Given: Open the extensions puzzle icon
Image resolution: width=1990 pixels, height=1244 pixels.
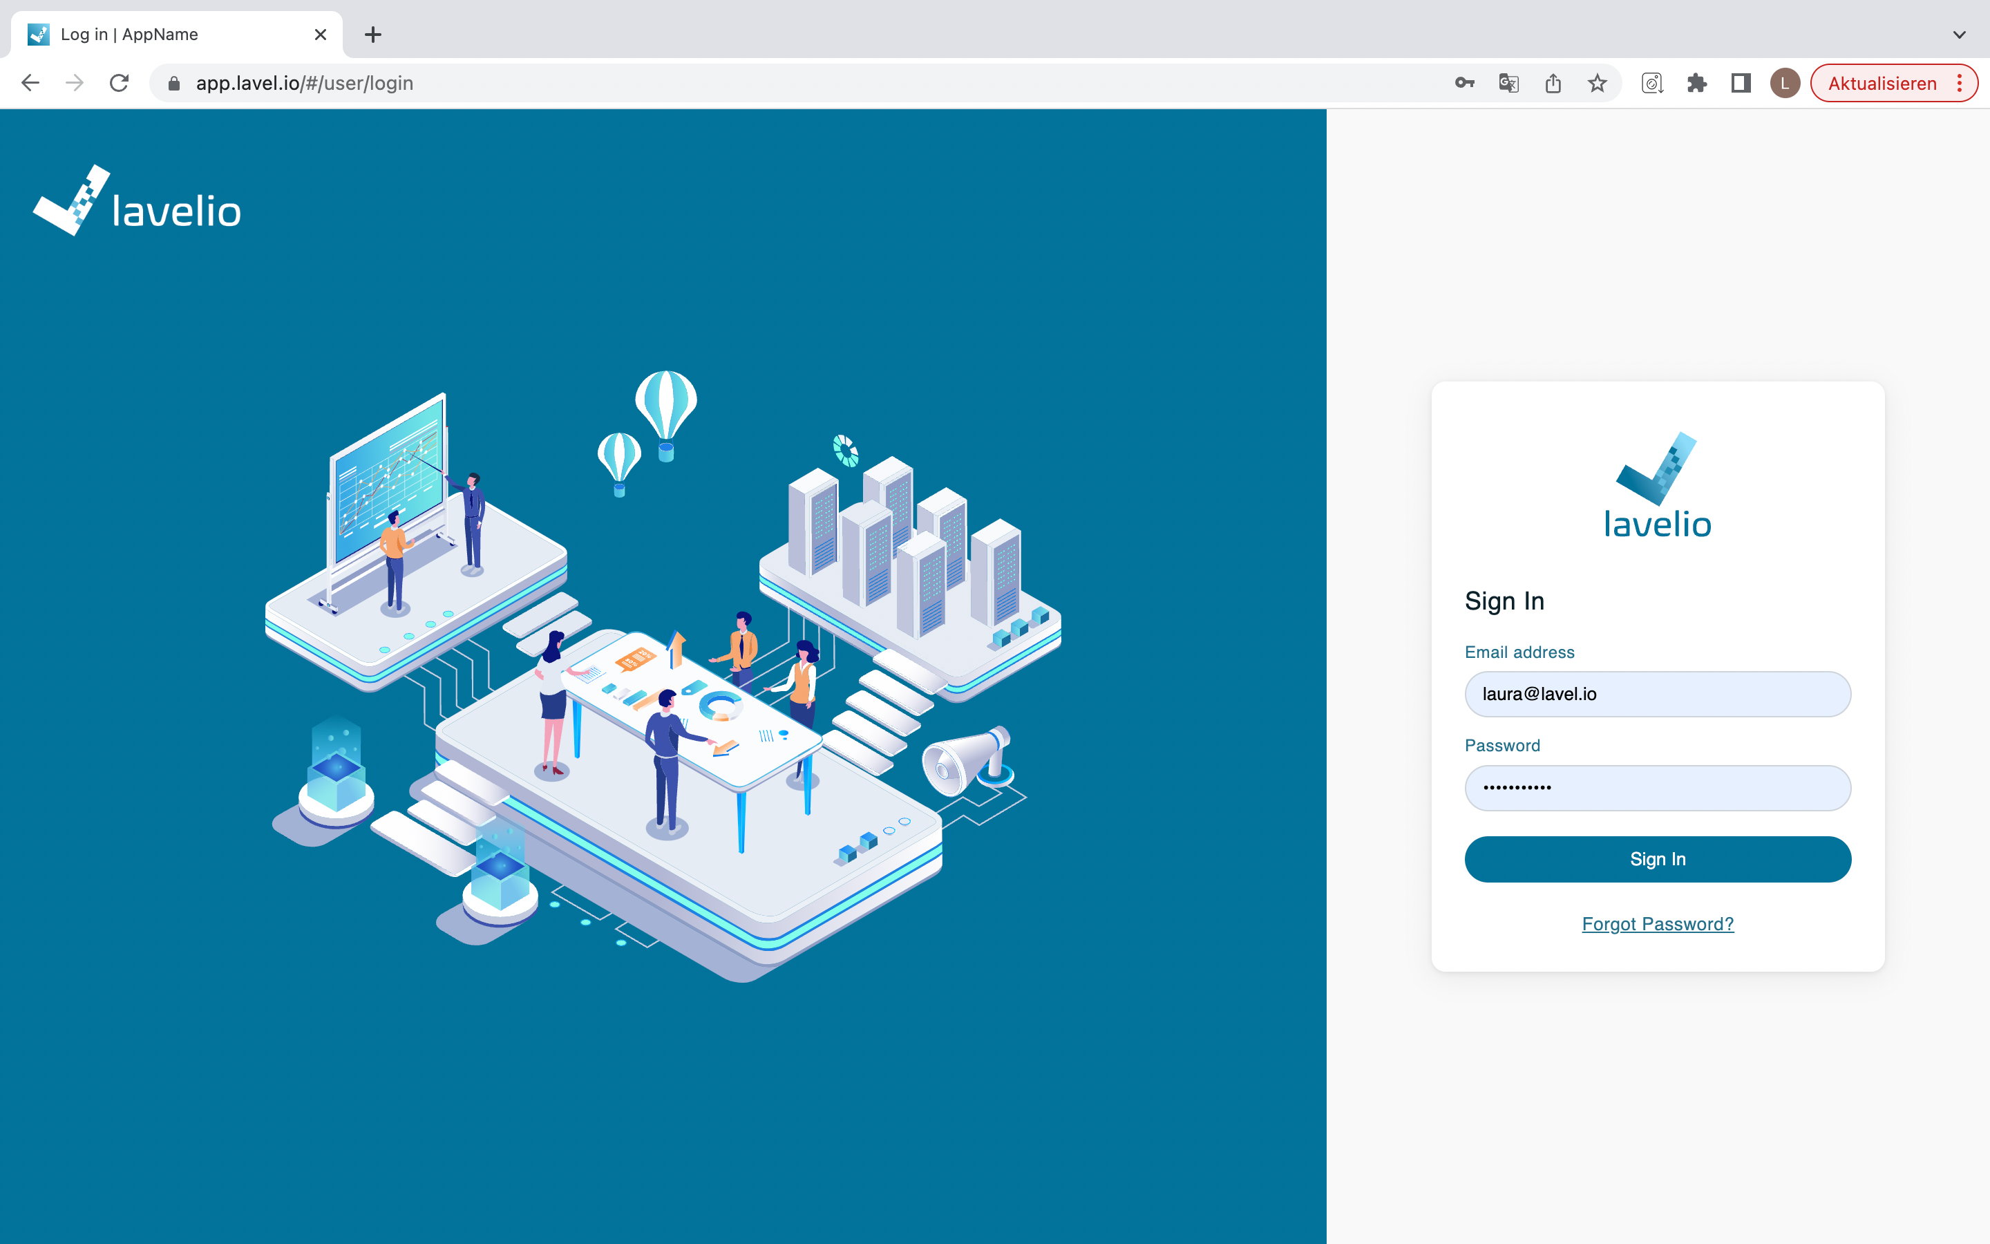Looking at the screenshot, I should pos(1696,83).
